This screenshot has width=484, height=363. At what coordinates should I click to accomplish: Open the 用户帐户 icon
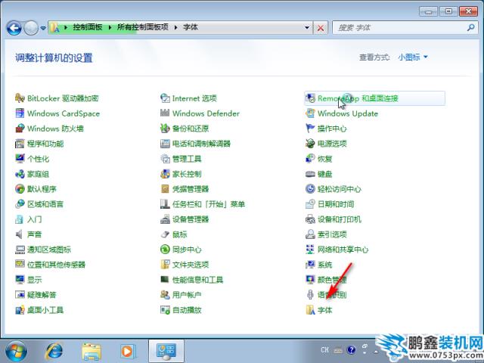pyautogui.click(x=165, y=295)
